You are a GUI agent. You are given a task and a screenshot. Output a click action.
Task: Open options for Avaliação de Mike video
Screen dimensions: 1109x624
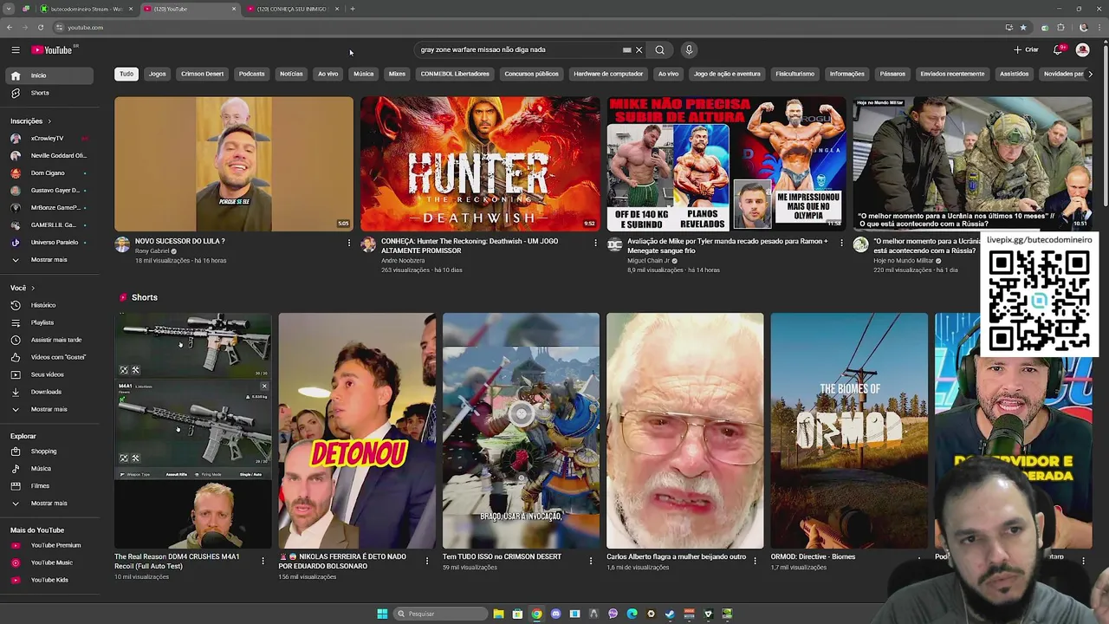(841, 243)
